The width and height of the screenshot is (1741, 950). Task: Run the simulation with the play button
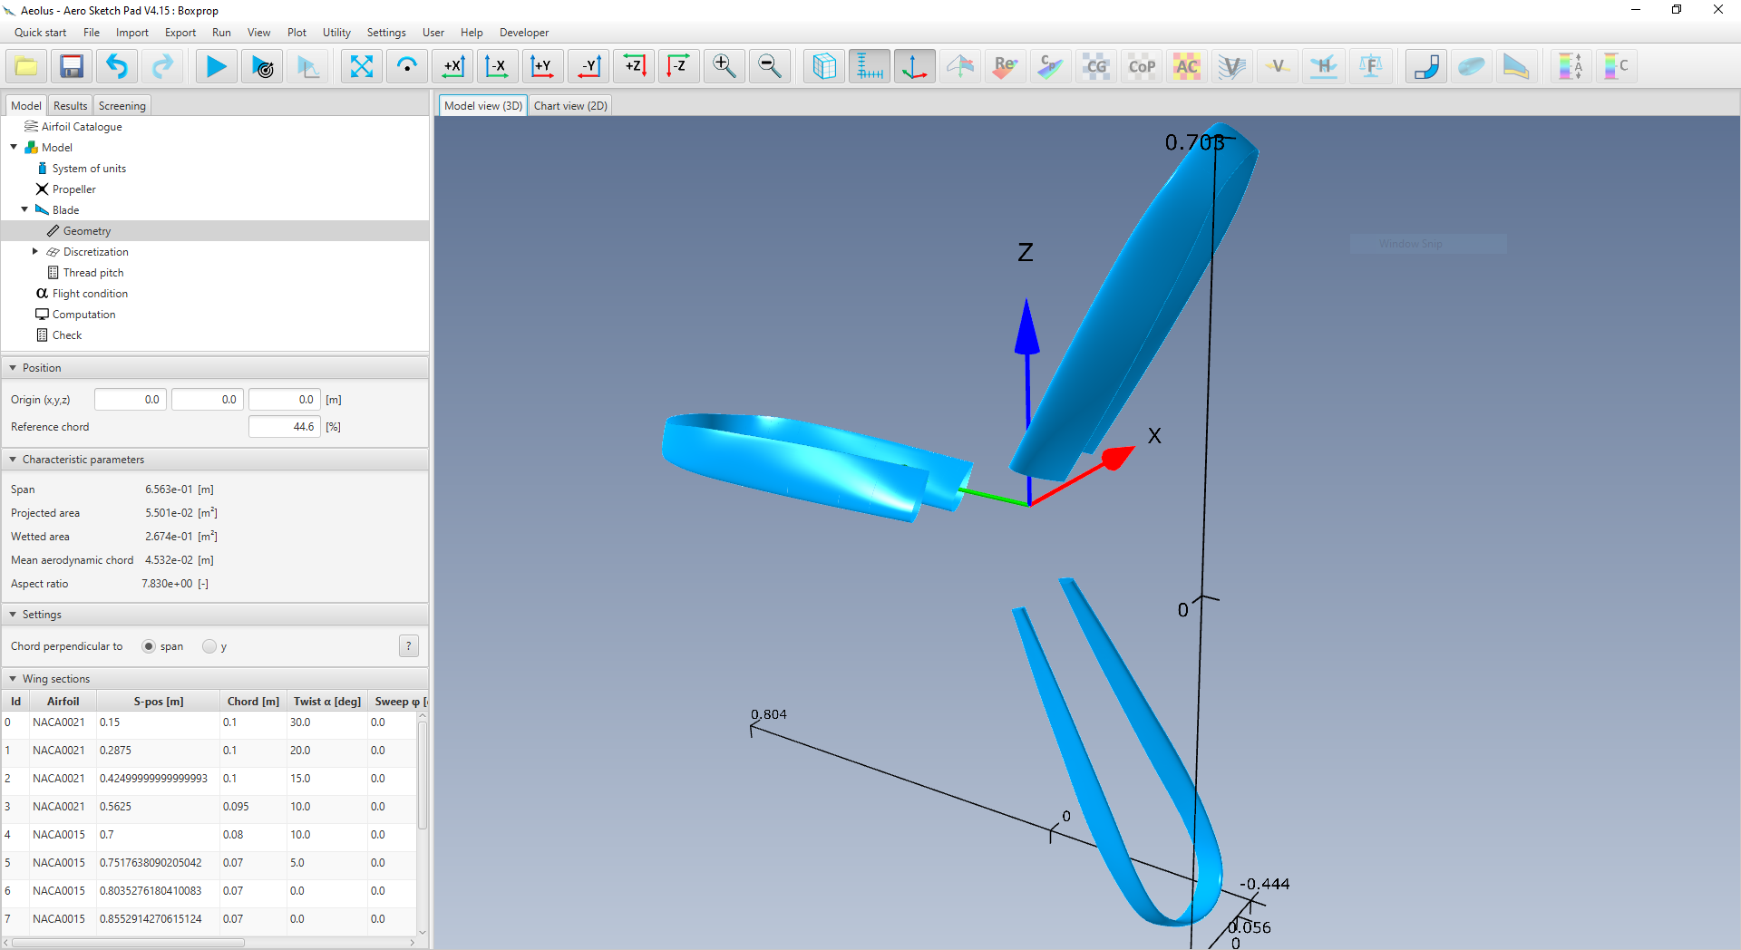point(216,65)
